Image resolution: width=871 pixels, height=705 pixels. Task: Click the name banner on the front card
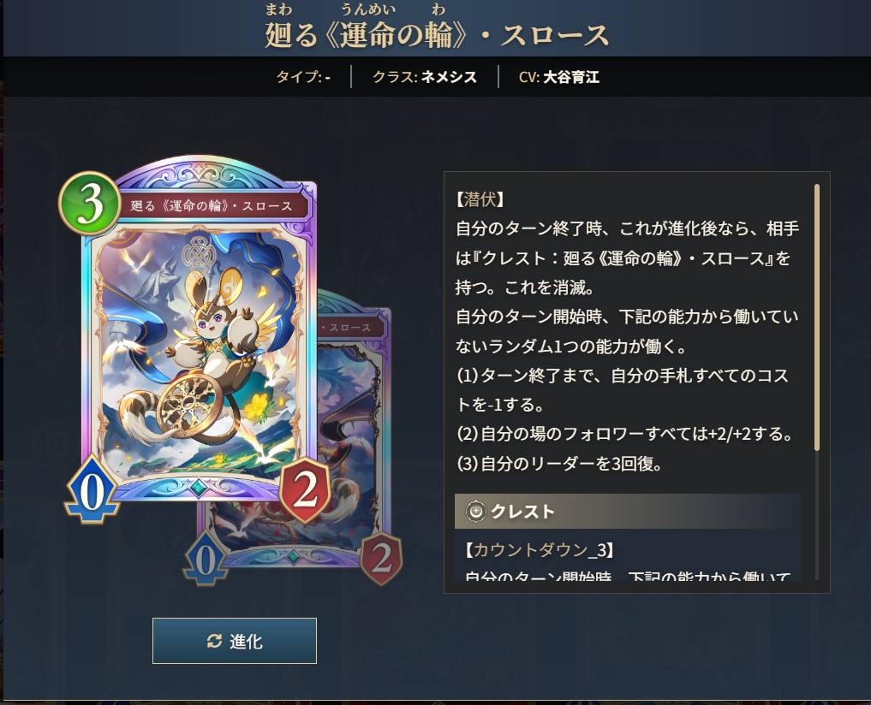tap(211, 206)
